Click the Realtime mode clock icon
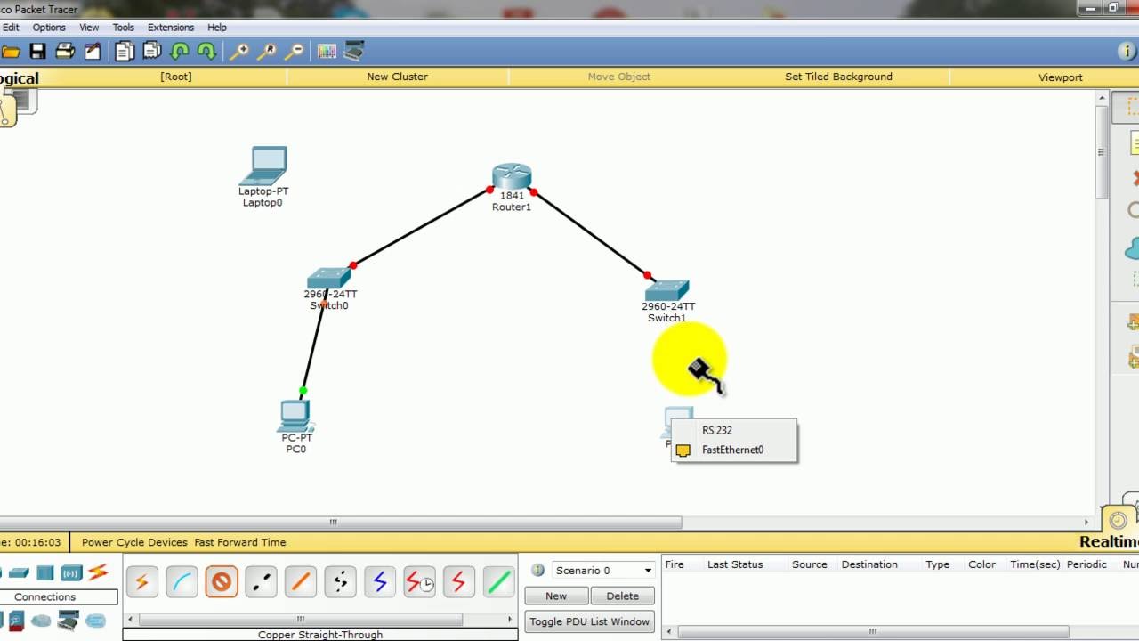 click(1119, 520)
